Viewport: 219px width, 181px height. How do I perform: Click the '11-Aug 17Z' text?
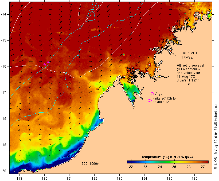click(x=186, y=77)
